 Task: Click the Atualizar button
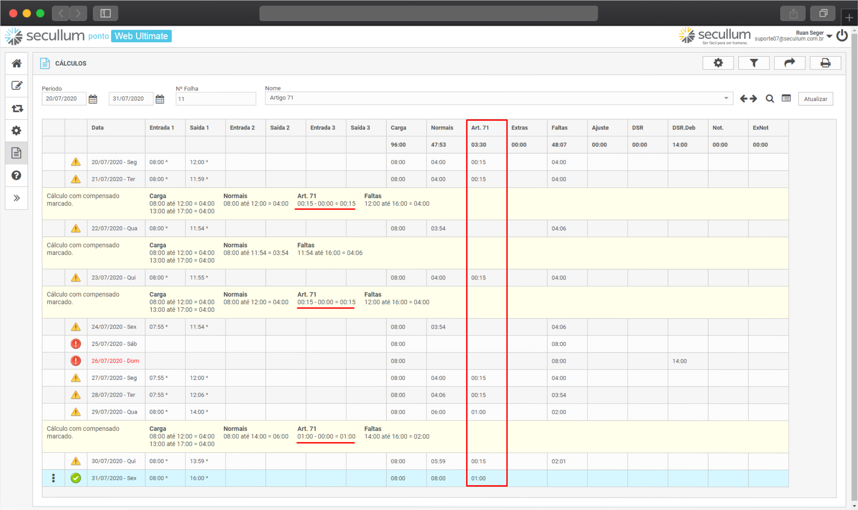click(815, 99)
